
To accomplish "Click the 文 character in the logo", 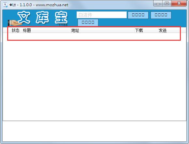I will point(24,17).
